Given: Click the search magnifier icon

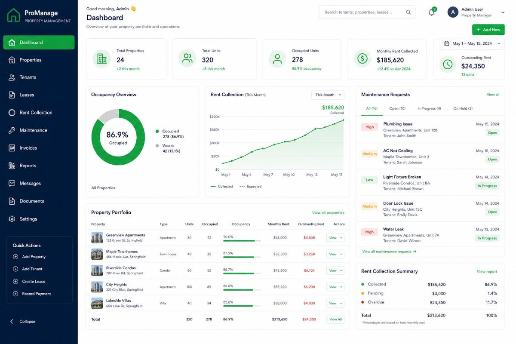Looking at the screenshot, I should [408, 12].
